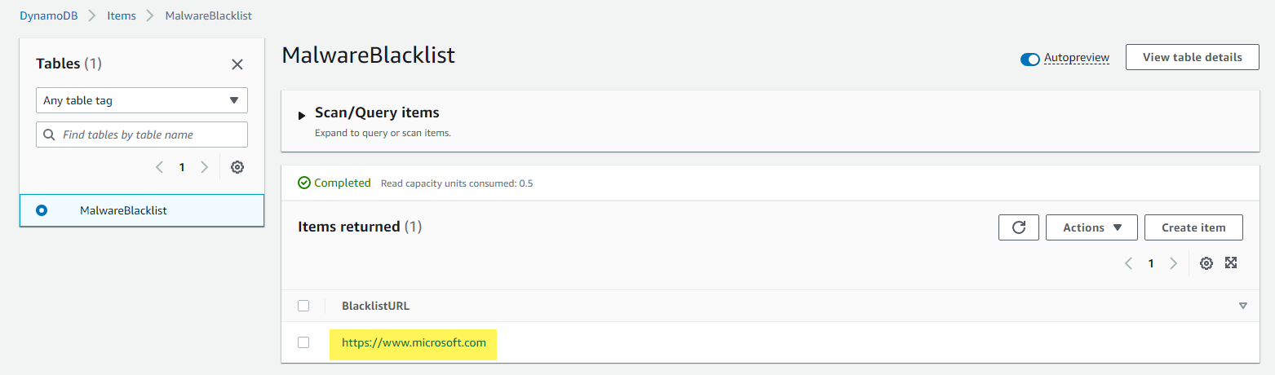Click View table details button
1275x375 pixels.
(1193, 57)
